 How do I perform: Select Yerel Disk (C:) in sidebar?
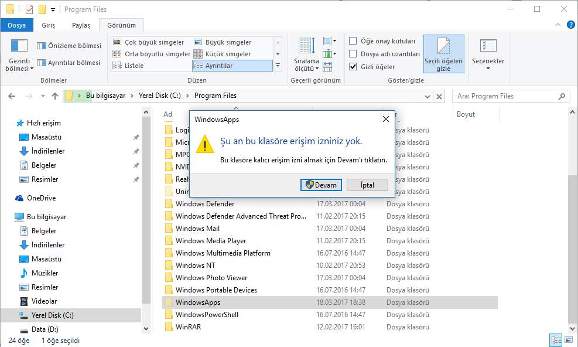52,315
